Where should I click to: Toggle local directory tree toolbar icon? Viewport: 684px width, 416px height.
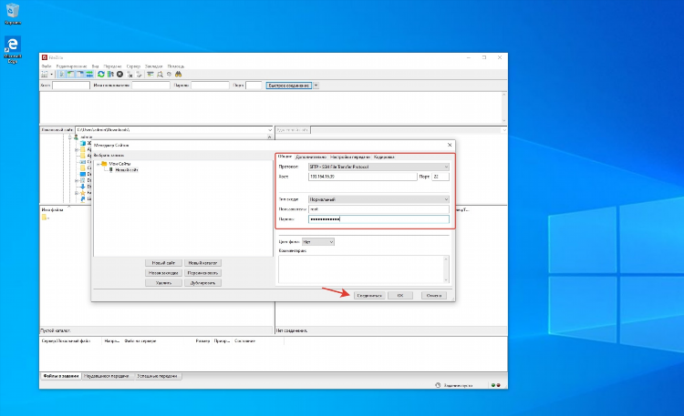(x=70, y=75)
